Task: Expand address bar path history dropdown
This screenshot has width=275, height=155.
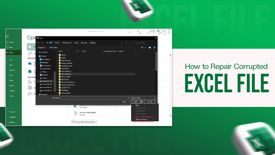Action: click(x=122, y=43)
